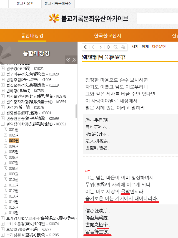Click document icon for 004권

[x=6, y=146]
